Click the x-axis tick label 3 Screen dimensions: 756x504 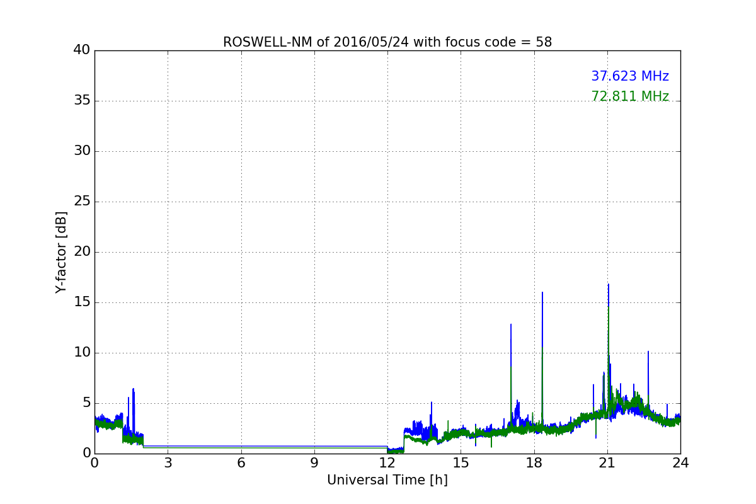tap(168, 463)
